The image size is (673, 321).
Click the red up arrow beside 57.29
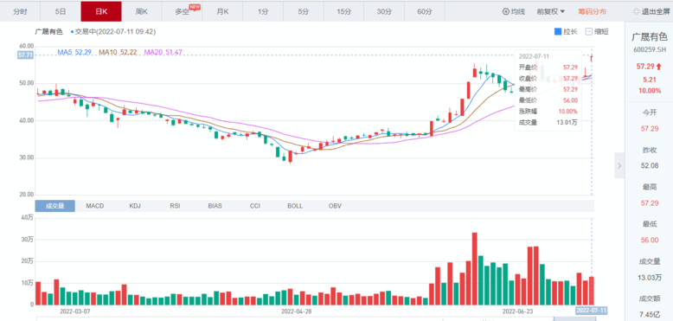[x=659, y=67]
